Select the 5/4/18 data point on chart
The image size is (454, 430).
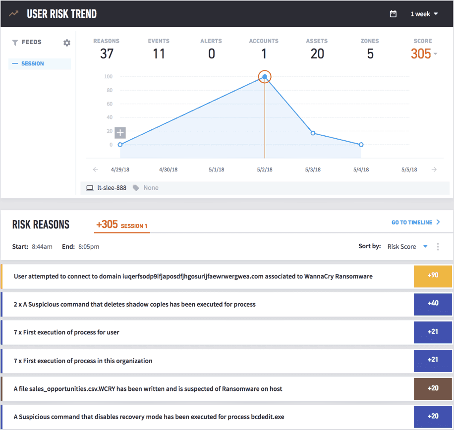coord(361,144)
